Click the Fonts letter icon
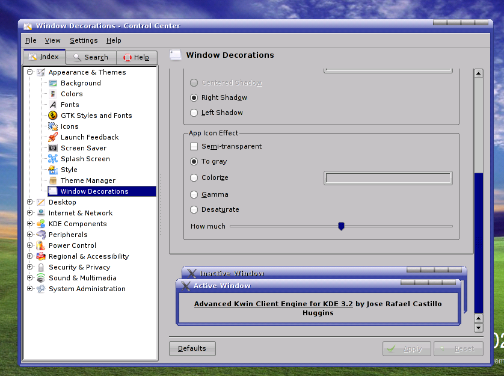 click(53, 105)
